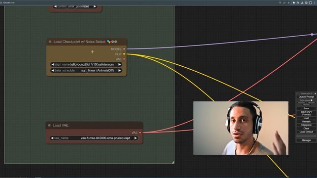
Task: Click the webcam video overlay
Action: [x=241, y=128]
